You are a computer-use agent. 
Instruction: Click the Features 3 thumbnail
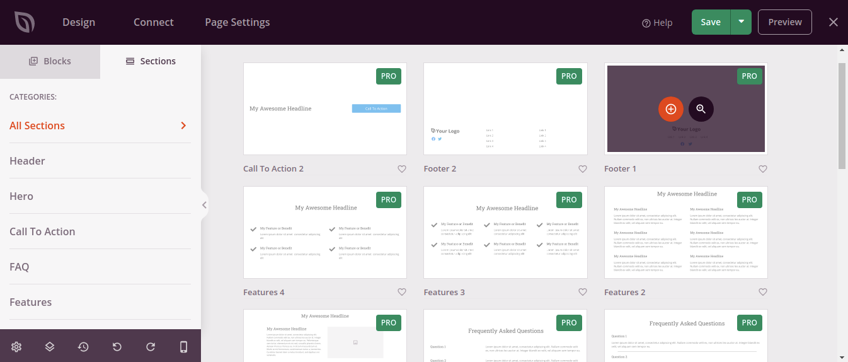[505, 232]
